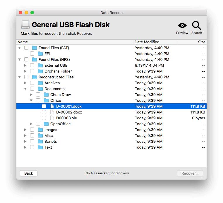The image size is (223, 203).
Task: Click the EFI folder icon
Action: pos(40,54)
